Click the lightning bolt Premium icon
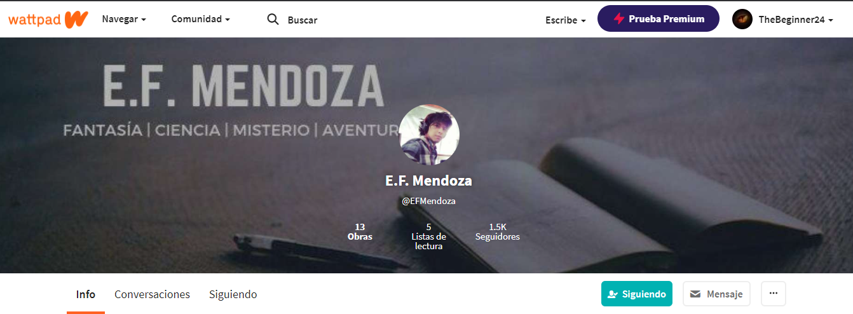853x314 pixels. [618, 19]
